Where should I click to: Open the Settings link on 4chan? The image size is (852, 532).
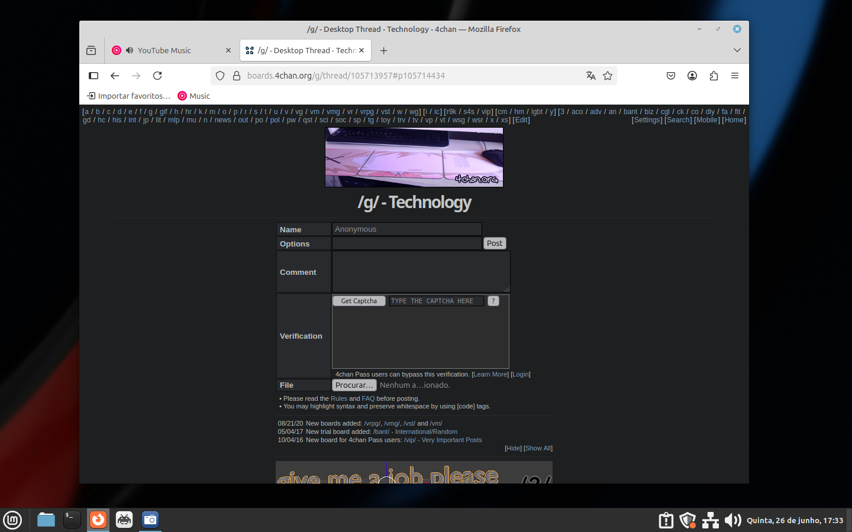point(647,120)
